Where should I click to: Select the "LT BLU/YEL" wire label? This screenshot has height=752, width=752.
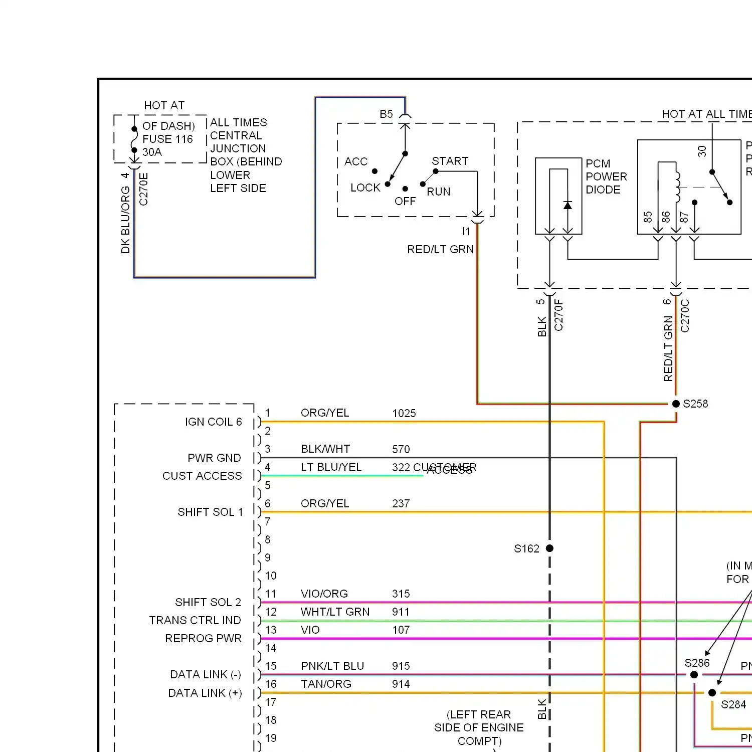(x=331, y=467)
